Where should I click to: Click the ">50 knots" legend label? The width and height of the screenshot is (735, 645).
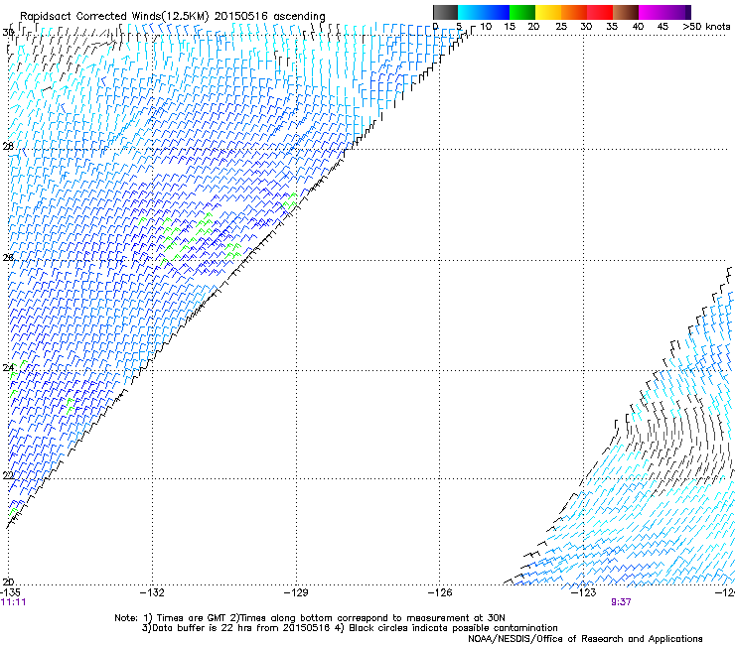[x=706, y=27]
